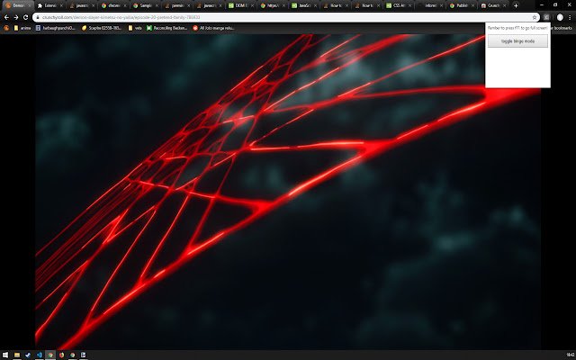Switch to the 'chrome' tab with Chrome logo
This screenshot has height=360, width=576.
point(112,5)
